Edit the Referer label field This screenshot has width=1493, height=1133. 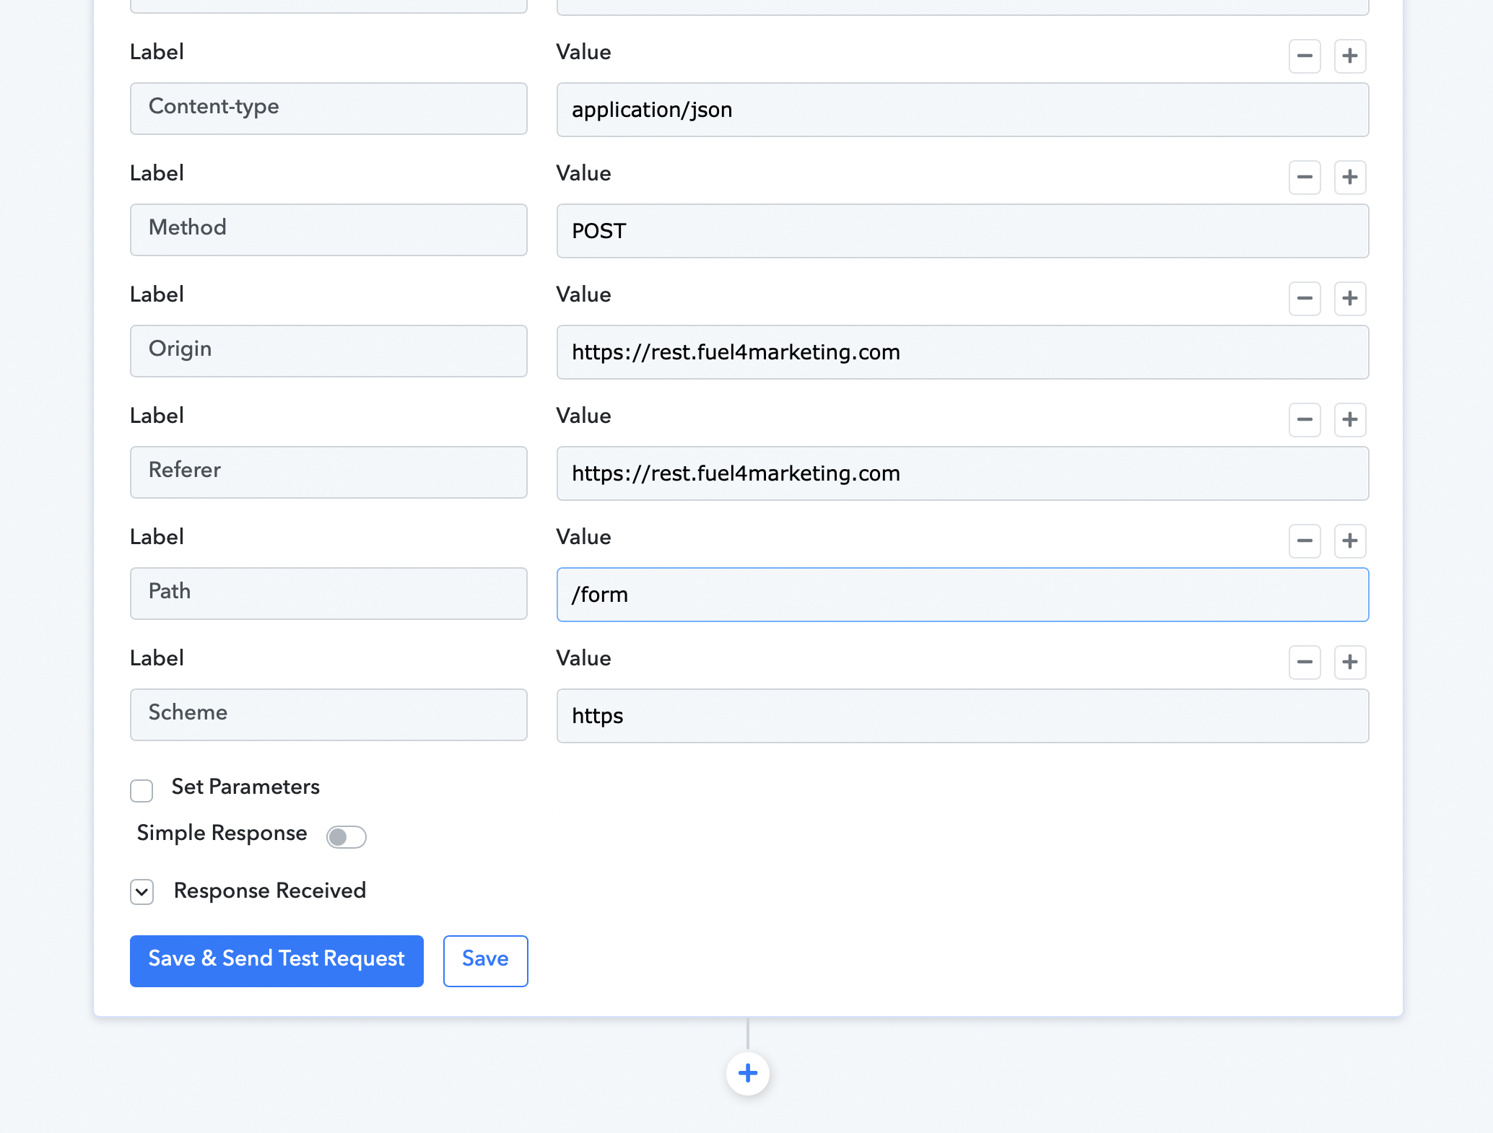pos(328,472)
